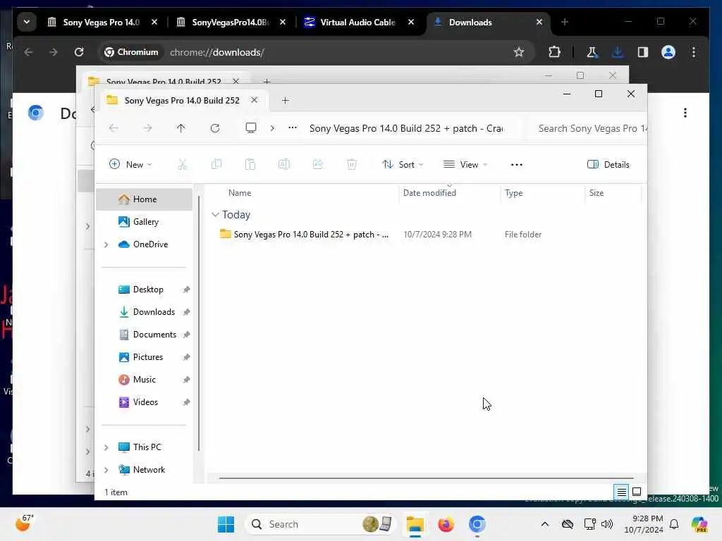Screen dimensions: 722x541
Task: Refresh the Explorer folder view
Action: click(215, 128)
